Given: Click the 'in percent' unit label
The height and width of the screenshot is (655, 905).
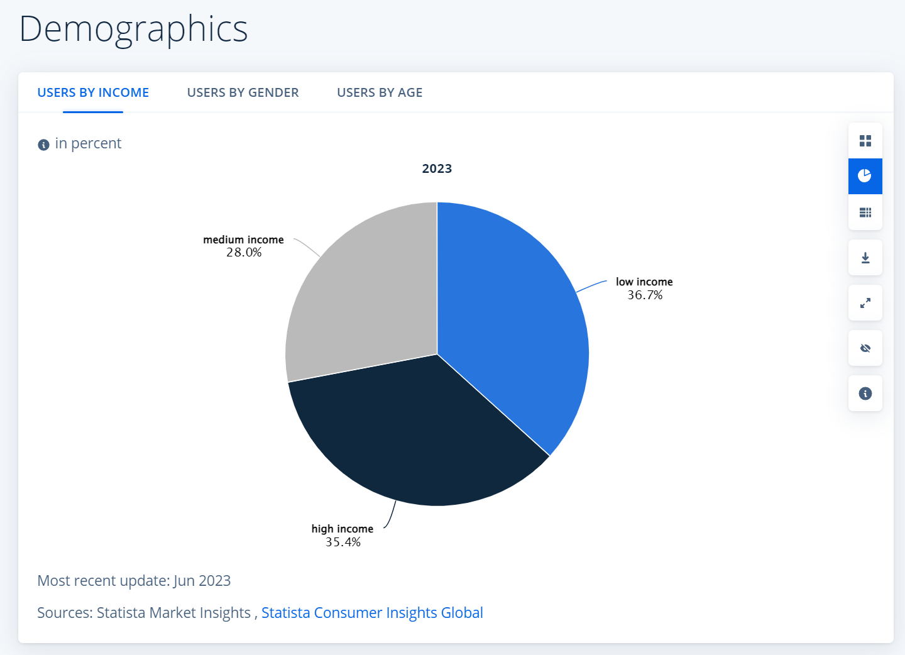Looking at the screenshot, I should [88, 143].
